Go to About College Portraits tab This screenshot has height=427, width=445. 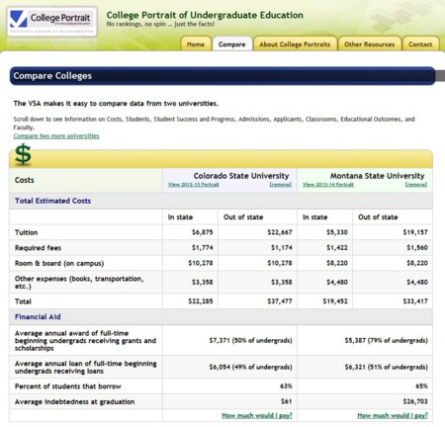[295, 44]
